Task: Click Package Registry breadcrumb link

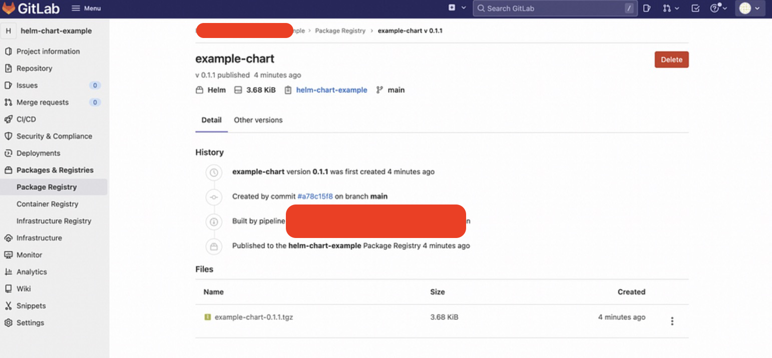Action: (x=340, y=30)
